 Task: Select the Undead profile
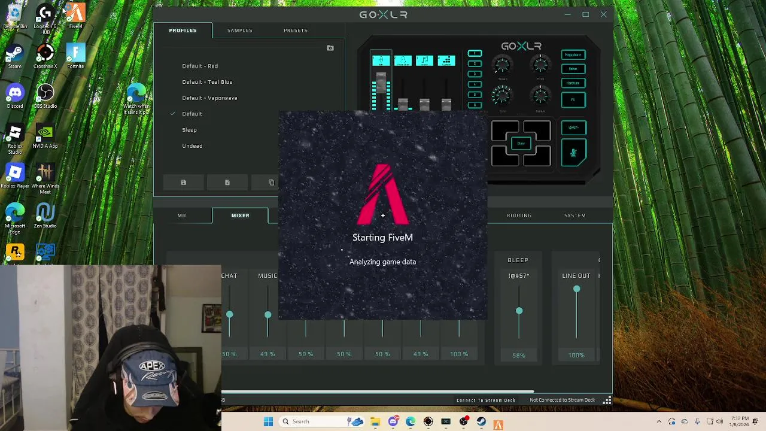[x=192, y=146]
